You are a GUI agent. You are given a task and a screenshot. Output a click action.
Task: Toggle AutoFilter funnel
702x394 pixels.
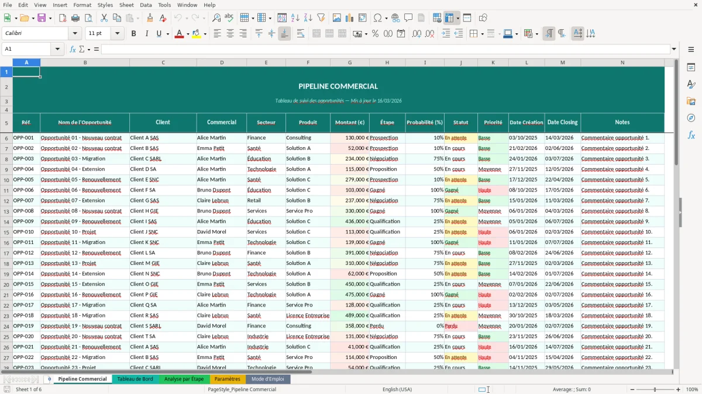coord(321,18)
